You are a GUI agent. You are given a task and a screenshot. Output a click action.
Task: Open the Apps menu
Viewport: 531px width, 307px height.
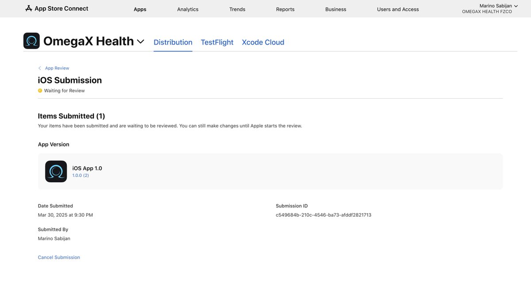(x=140, y=9)
